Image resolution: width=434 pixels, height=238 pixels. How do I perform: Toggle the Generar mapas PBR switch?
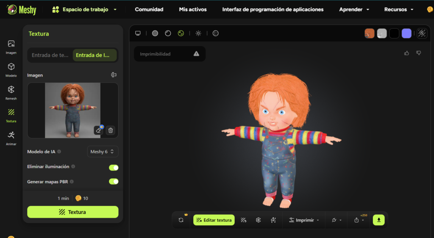[x=114, y=181]
